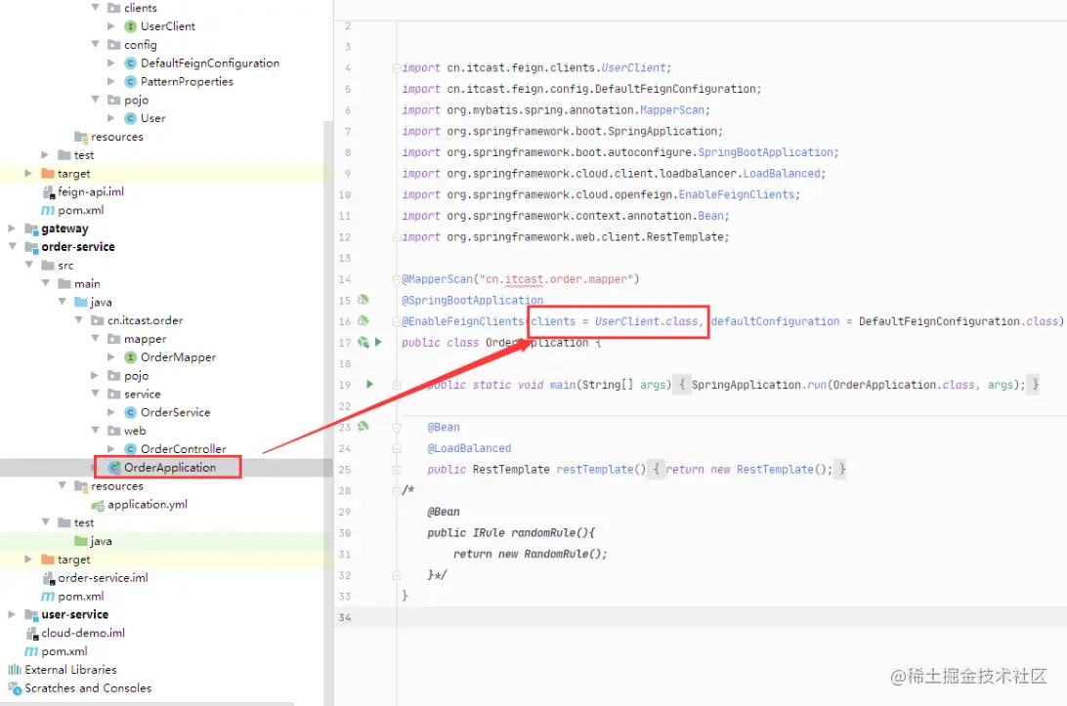
Task: Collapse the config folder
Action: (96, 44)
